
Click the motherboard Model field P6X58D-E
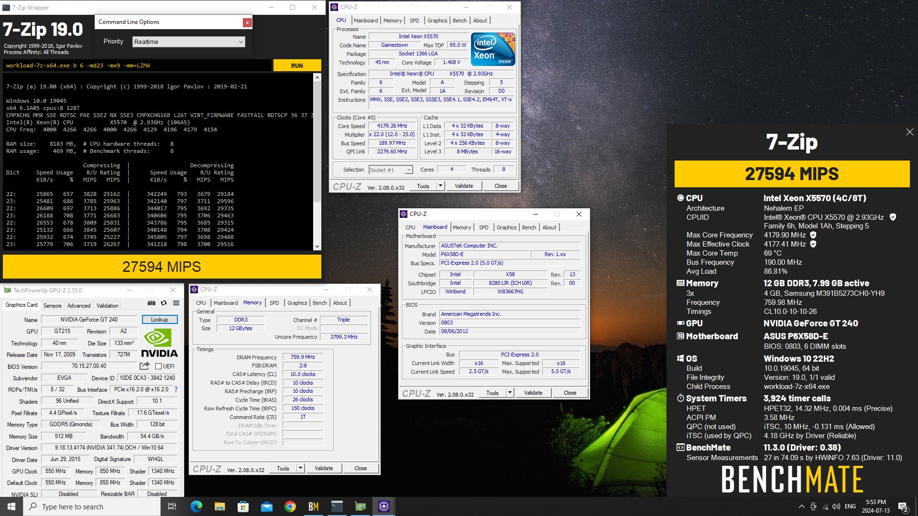[x=484, y=254]
